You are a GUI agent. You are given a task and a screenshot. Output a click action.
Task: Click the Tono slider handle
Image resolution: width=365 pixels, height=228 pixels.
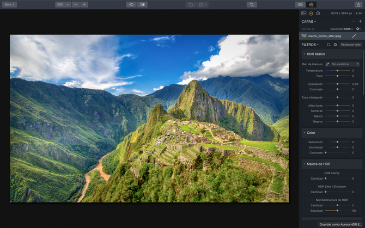point(337,76)
